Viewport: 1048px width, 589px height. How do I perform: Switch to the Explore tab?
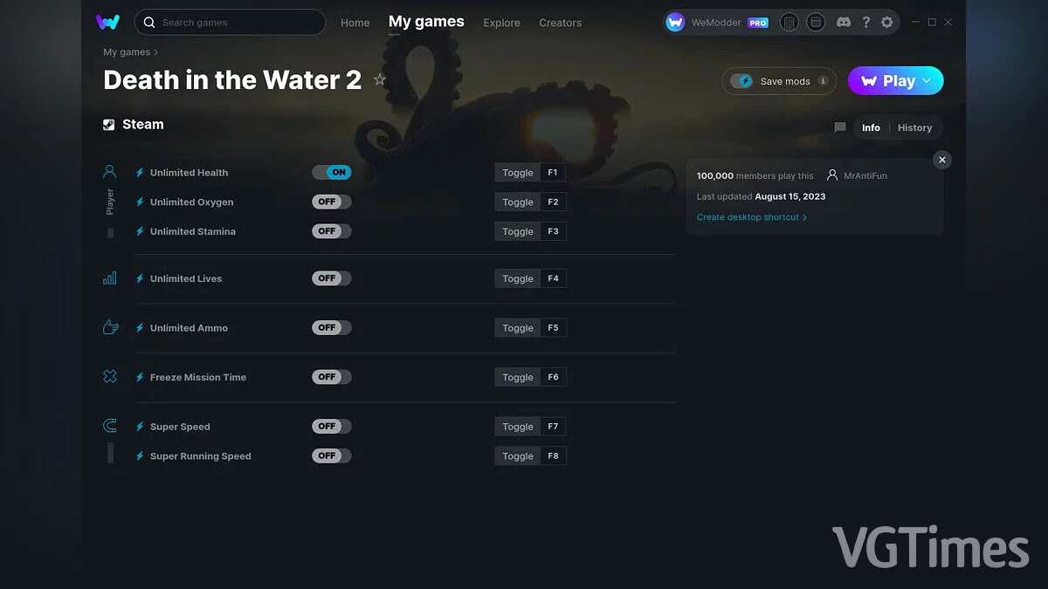[501, 23]
